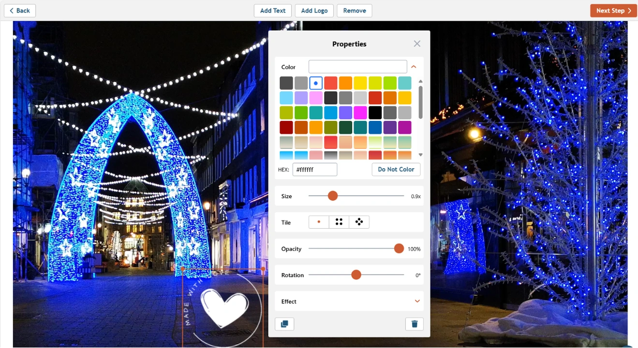The width and height of the screenshot is (638, 348).
Task: Click Add Text button
Action: click(x=273, y=11)
